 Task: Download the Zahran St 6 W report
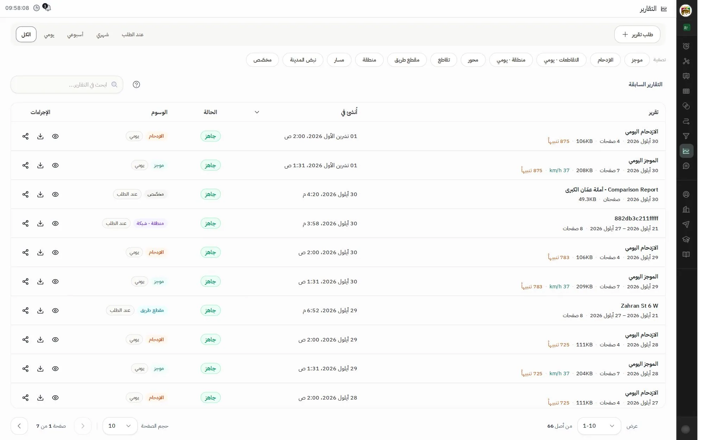click(x=40, y=310)
